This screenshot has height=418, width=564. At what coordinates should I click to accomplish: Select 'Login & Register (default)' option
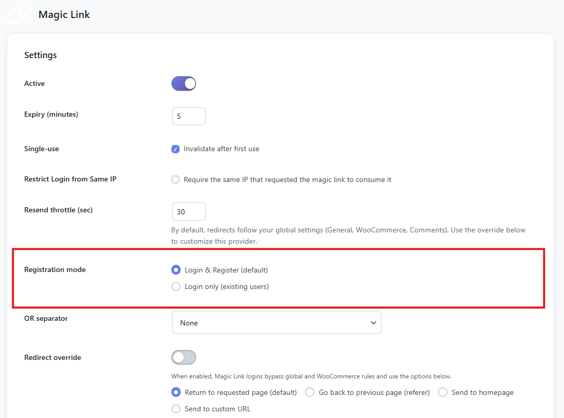pyautogui.click(x=175, y=269)
